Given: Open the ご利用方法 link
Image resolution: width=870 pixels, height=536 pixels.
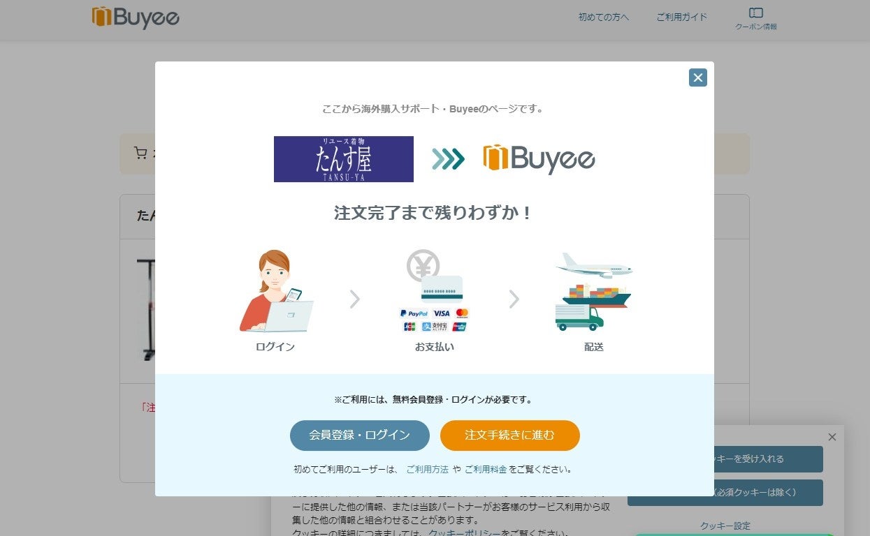Looking at the screenshot, I should point(427,470).
